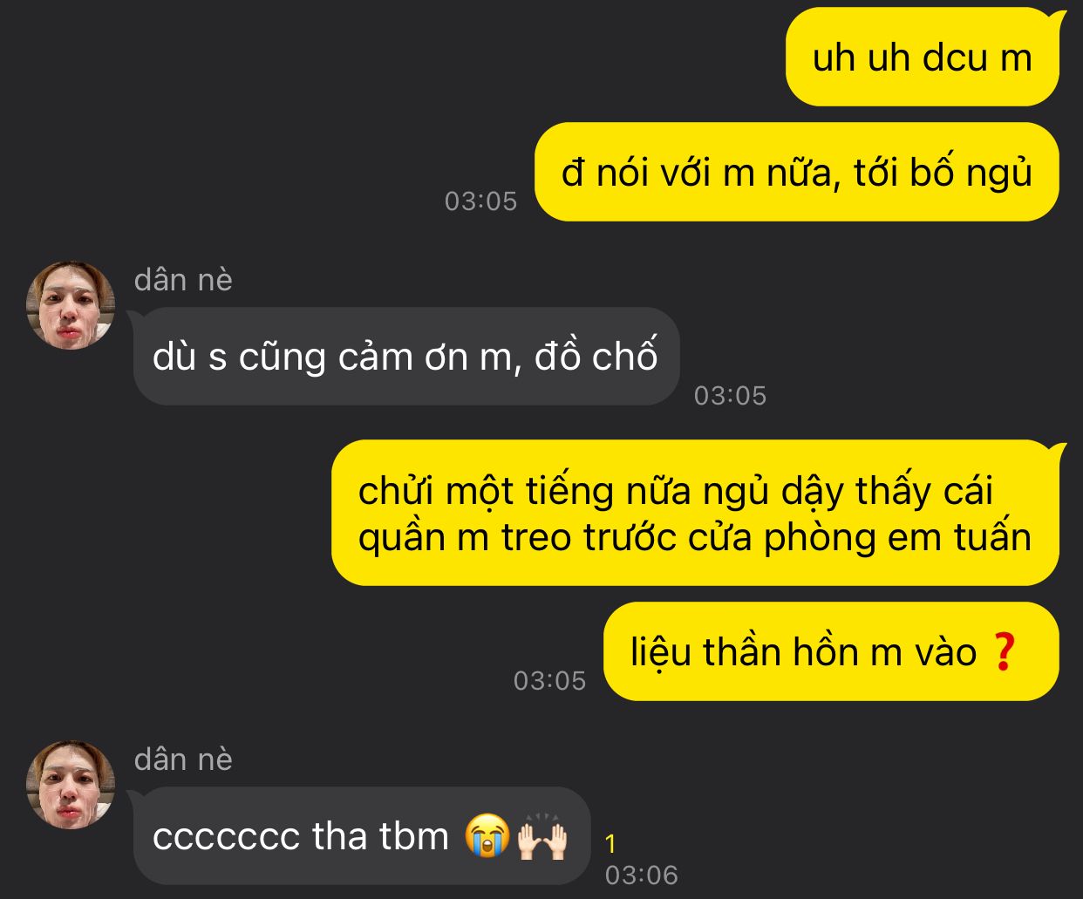Image resolution: width=1083 pixels, height=899 pixels.
Task: Tap the raised hands emoji
Action: point(541,836)
